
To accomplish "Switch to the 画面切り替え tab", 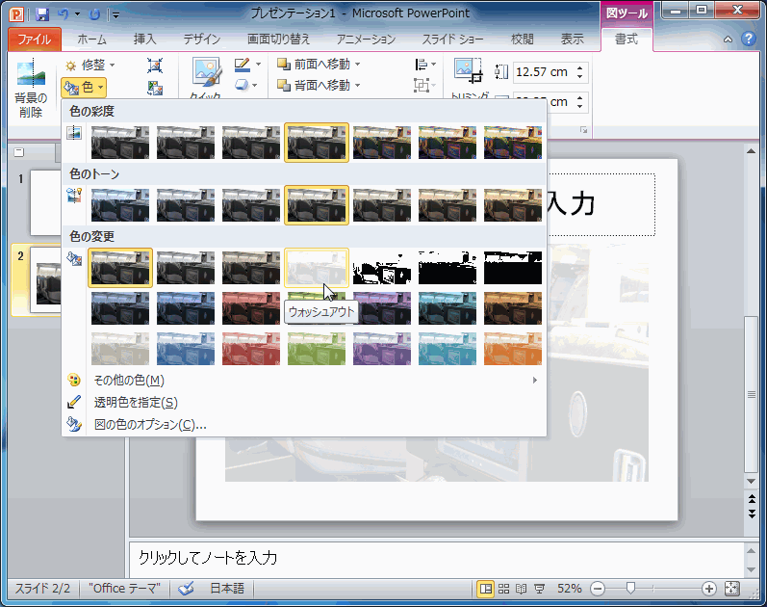I will (278, 40).
